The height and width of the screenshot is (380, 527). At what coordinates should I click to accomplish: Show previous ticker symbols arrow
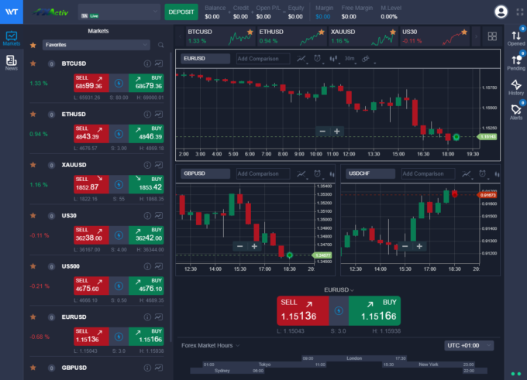[180, 36]
